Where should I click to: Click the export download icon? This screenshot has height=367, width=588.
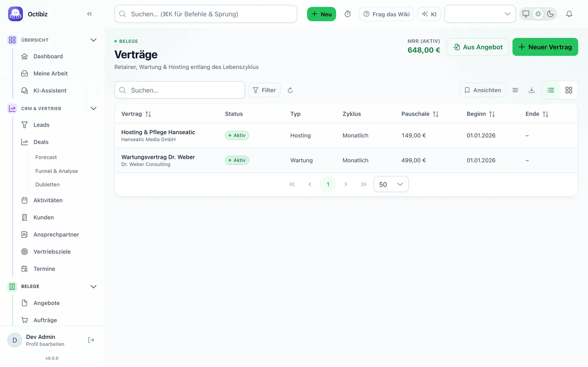pyautogui.click(x=531, y=90)
